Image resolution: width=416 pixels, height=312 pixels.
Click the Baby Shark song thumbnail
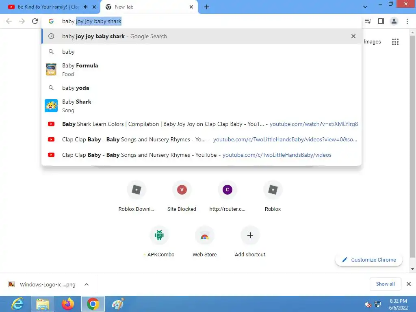[51, 106]
